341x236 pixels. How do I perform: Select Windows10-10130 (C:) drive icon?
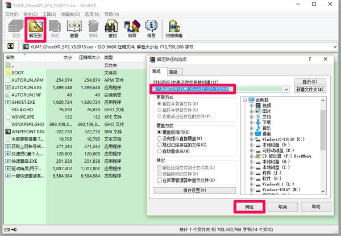click(x=258, y=139)
